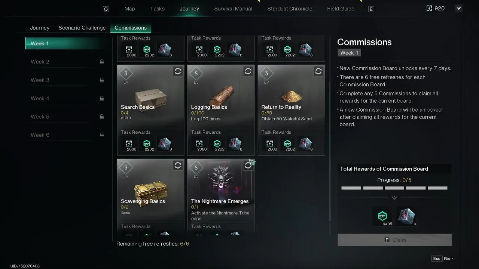479x269 pixels.
Task: Switch to the Scenario Challenge tab
Action: (82, 28)
